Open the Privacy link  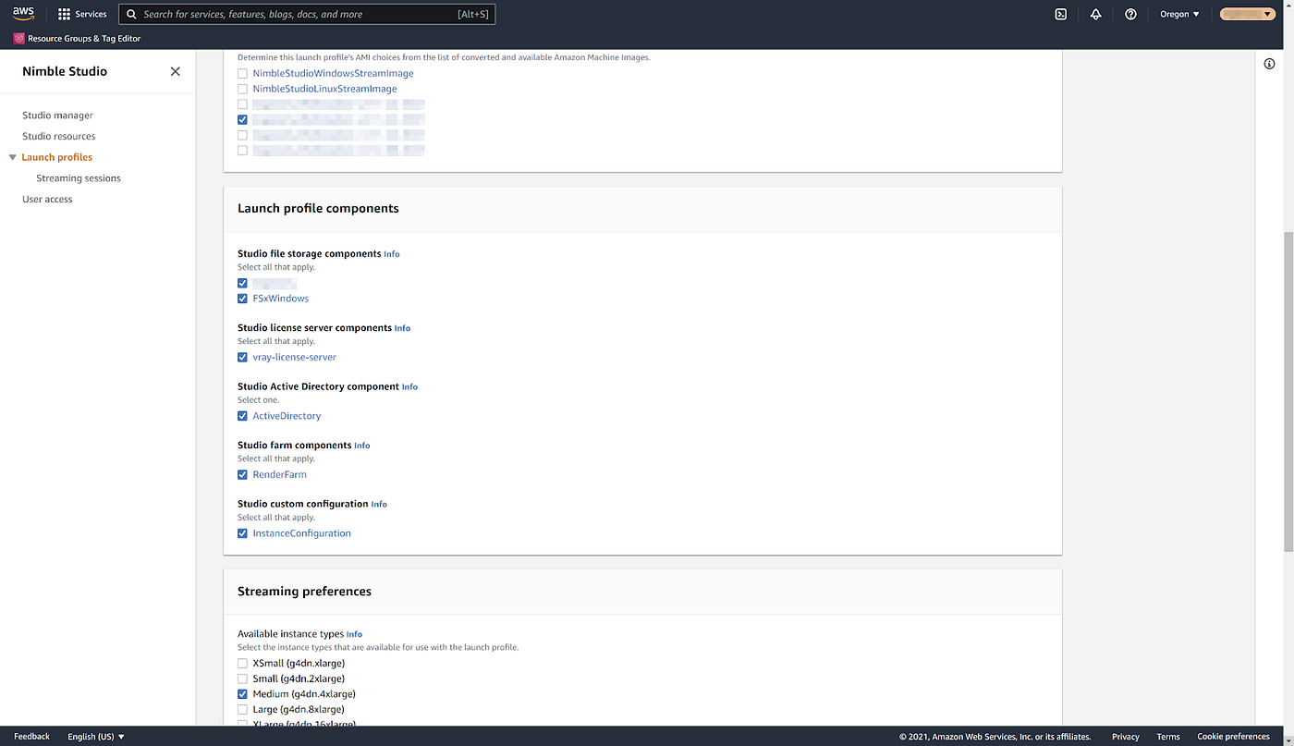[x=1126, y=737]
